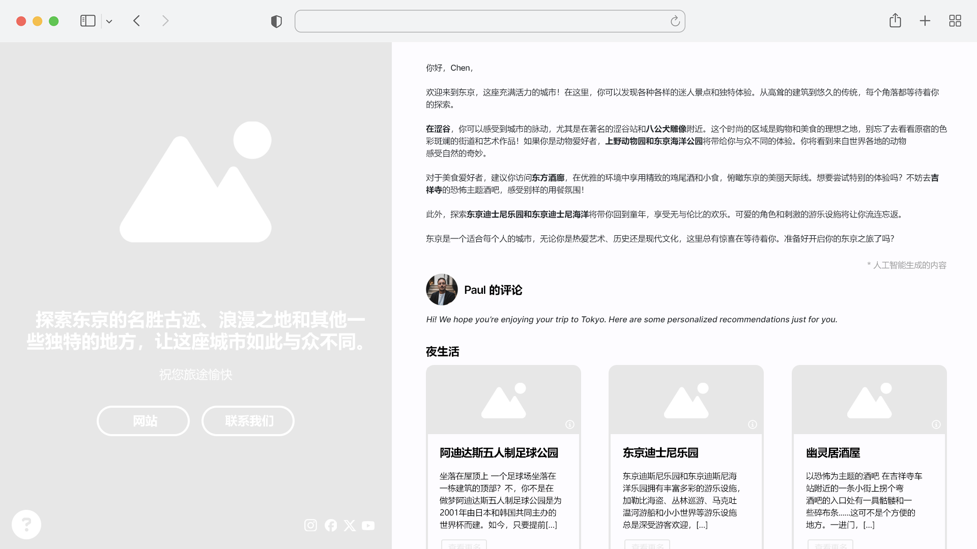This screenshot has width=977, height=549.
Task: Click Paul's avatar photo
Action: pyautogui.click(x=442, y=290)
